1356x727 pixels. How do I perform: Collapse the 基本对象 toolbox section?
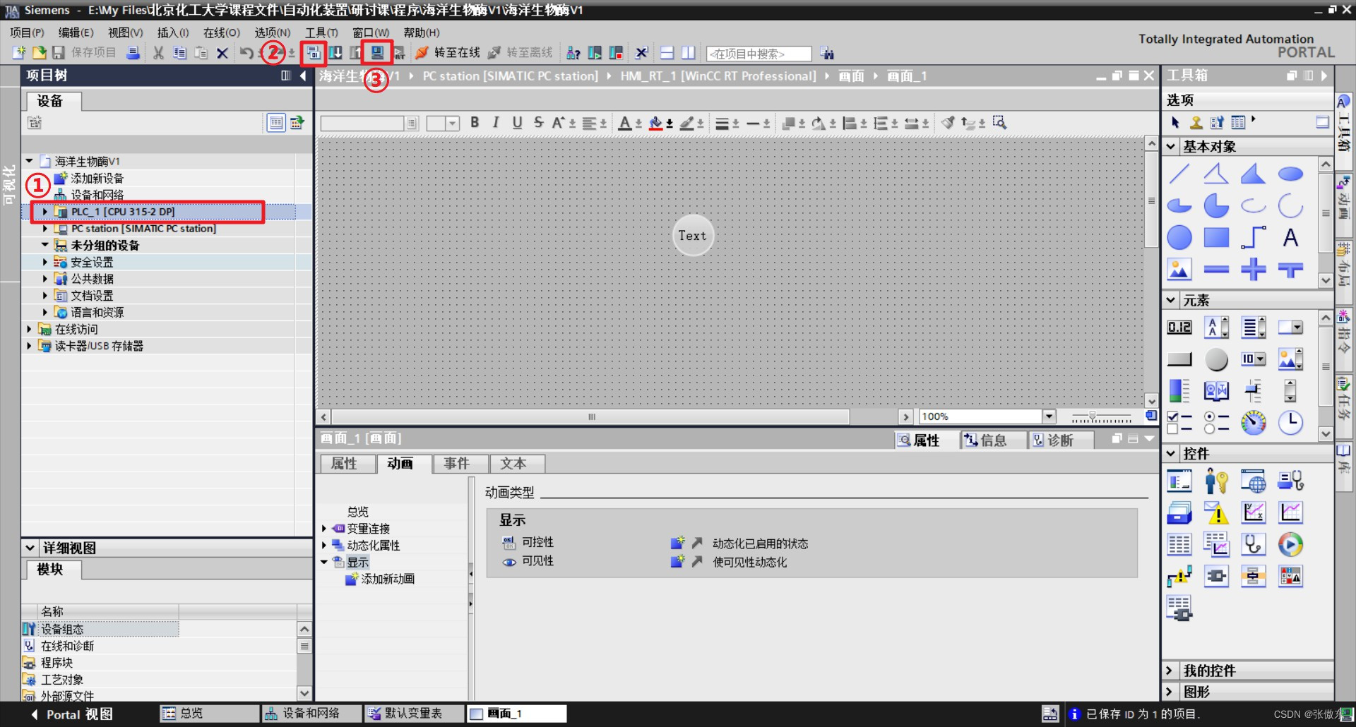pos(1171,147)
